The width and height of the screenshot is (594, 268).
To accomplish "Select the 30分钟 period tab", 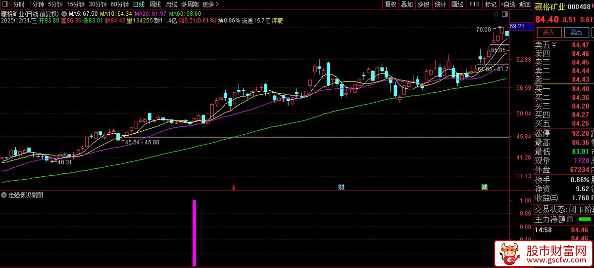I will (97, 4).
